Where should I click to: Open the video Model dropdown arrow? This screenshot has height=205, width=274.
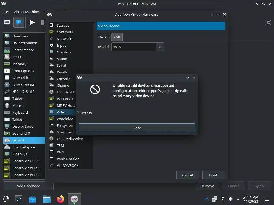(160, 47)
